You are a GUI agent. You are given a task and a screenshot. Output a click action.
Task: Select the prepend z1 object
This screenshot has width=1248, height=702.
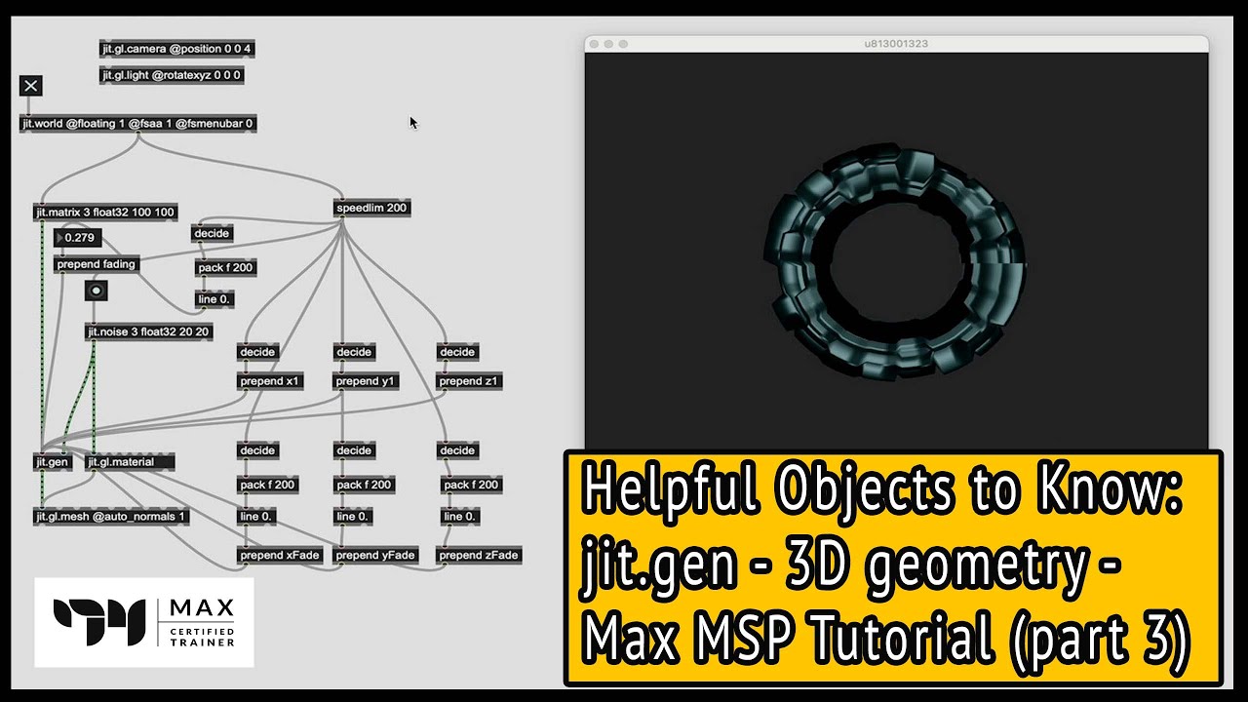pos(470,381)
